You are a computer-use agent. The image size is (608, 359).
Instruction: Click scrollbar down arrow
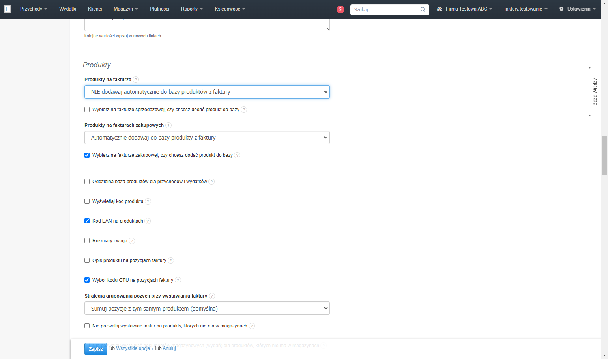point(604,355)
